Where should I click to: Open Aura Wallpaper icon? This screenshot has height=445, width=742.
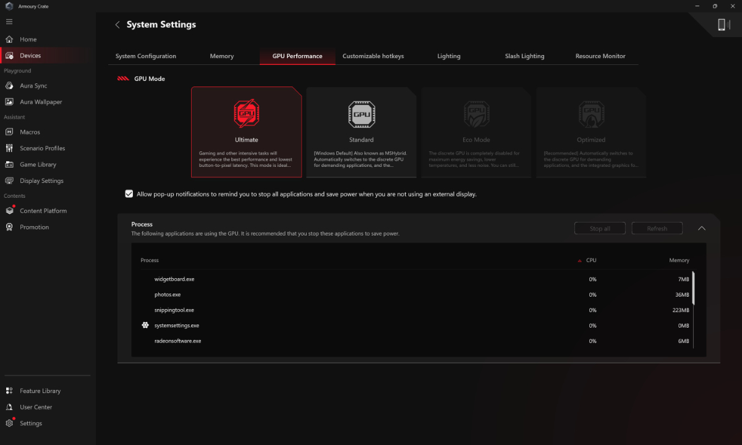coord(9,102)
